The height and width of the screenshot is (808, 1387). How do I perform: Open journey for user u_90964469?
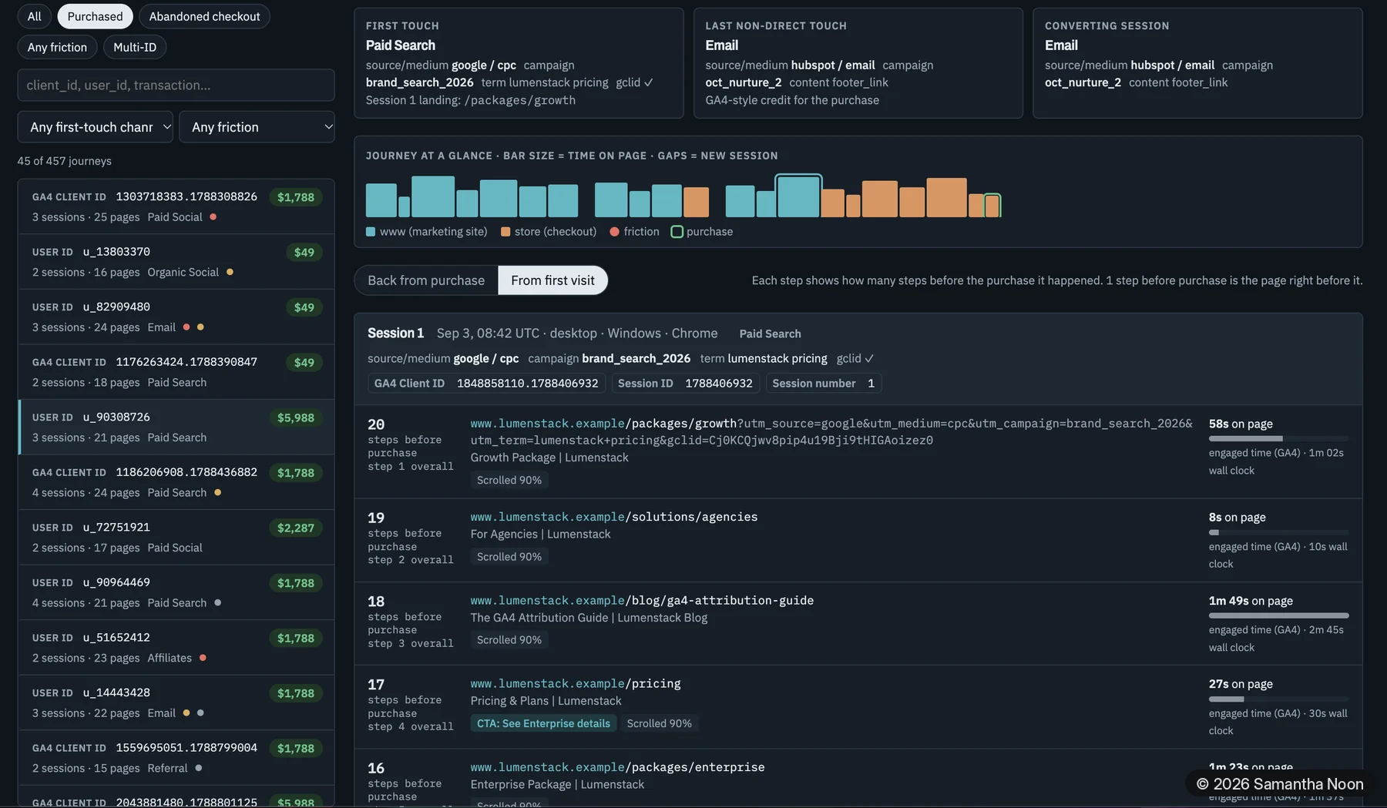pyautogui.click(x=176, y=592)
